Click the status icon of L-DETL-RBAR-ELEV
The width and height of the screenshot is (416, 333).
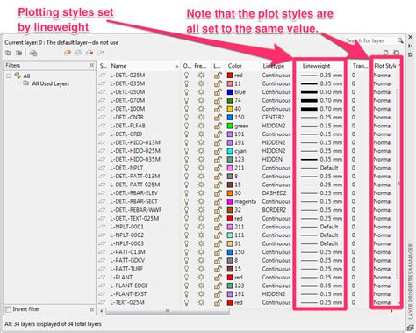coord(102,193)
